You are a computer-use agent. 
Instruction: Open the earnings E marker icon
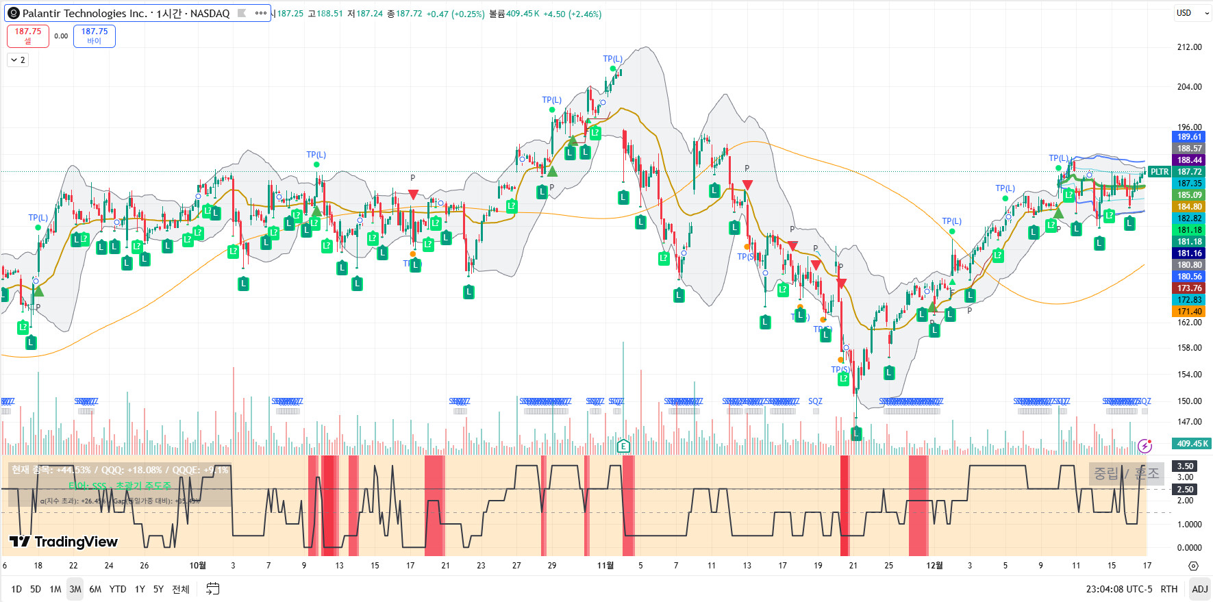click(623, 446)
